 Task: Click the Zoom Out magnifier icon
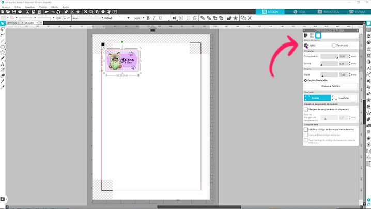(91, 12)
